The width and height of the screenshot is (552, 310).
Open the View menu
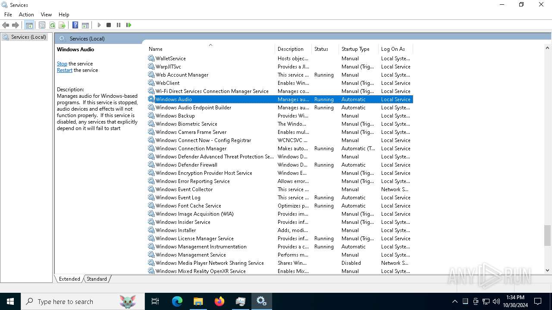tap(46, 15)
